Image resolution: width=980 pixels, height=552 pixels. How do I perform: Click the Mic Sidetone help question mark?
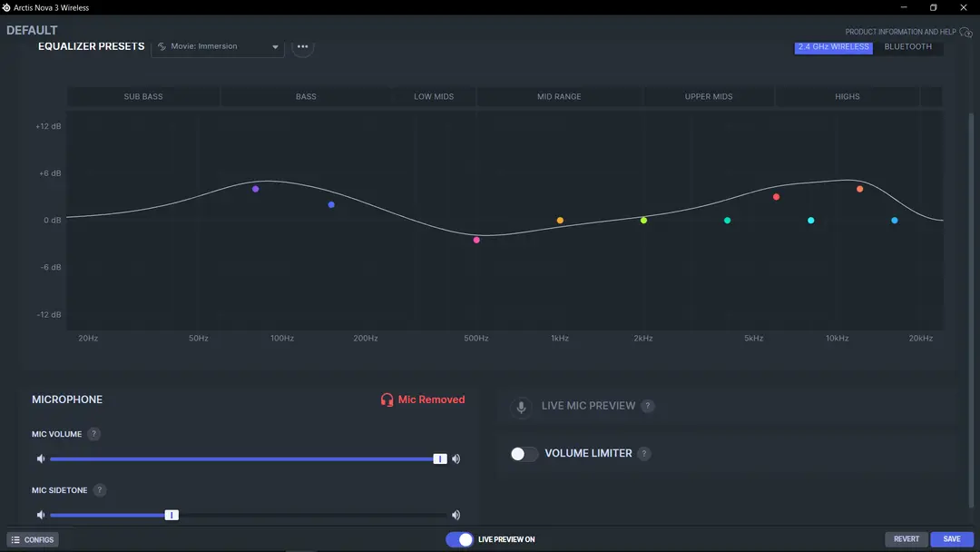tap(100, 490)
